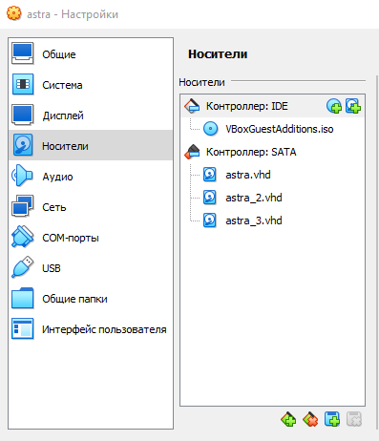Select the astra_3.vhd hard disk entry
Screen dimensions: 379x441
click(272, 220)
